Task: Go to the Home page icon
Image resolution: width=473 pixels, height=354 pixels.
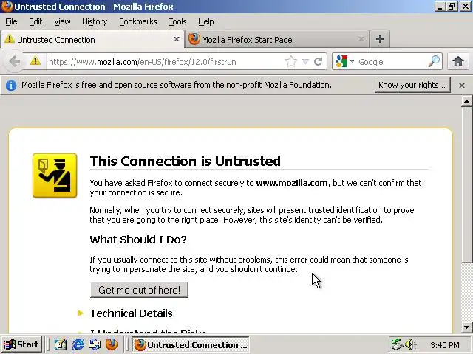Action: coord(458,61)
